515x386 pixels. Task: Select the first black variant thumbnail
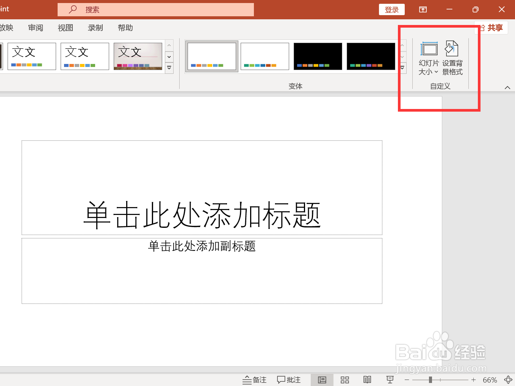[x=318, y=56]
